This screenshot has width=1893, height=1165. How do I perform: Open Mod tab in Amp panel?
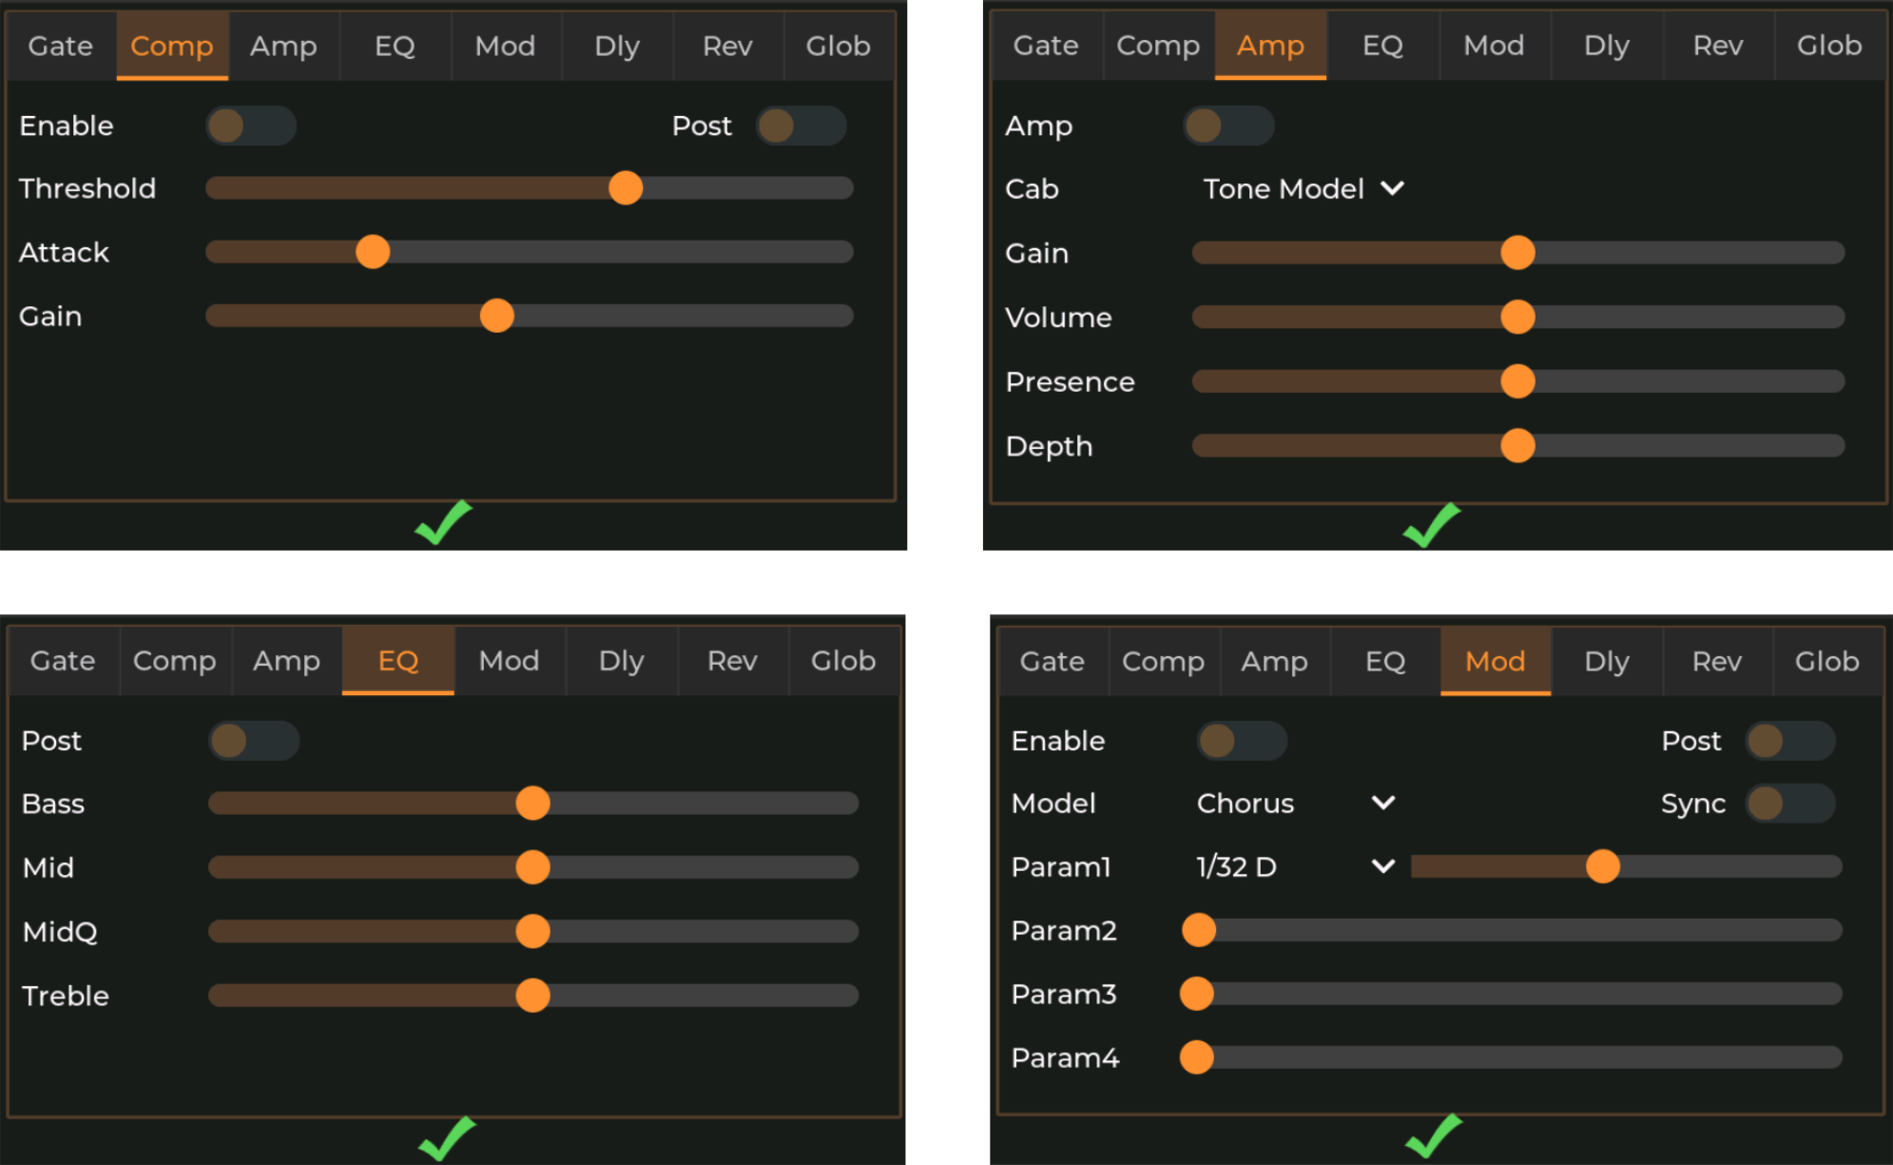[x=1495, y=46]
